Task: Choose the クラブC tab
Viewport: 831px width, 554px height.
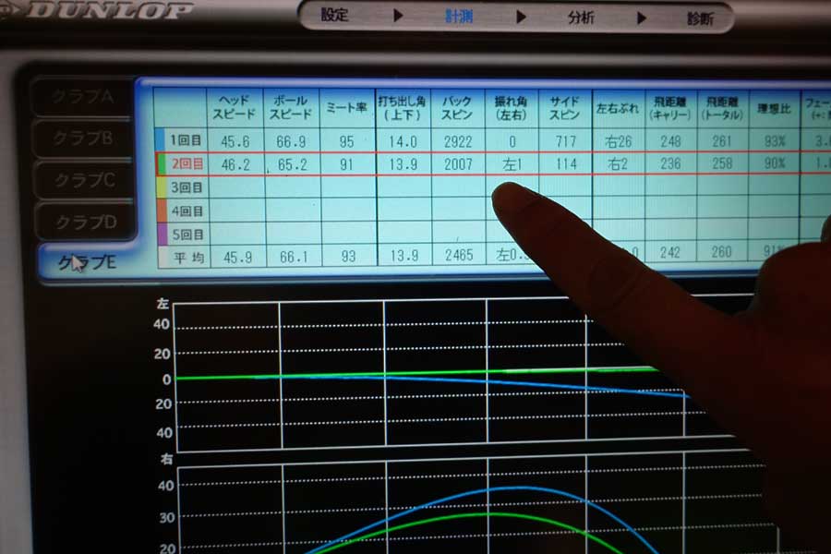Action: [84, 179]
